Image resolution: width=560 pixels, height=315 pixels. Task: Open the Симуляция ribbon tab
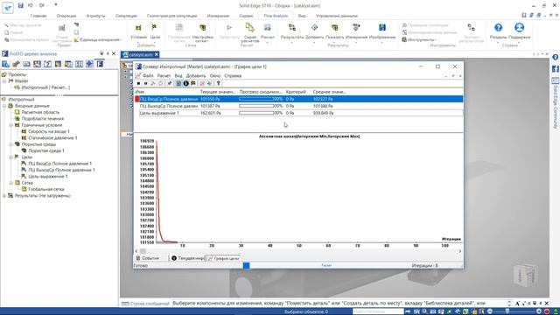[x=126, y=16]
